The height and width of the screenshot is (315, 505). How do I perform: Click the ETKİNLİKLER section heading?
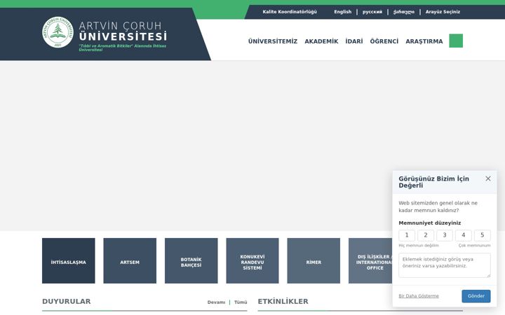pos(283,302)
